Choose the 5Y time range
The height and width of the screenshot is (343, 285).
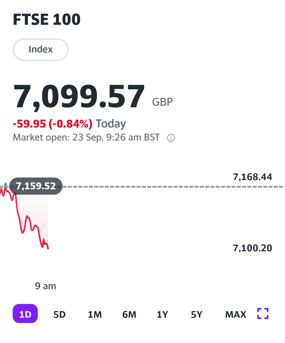tap(197, 314)
